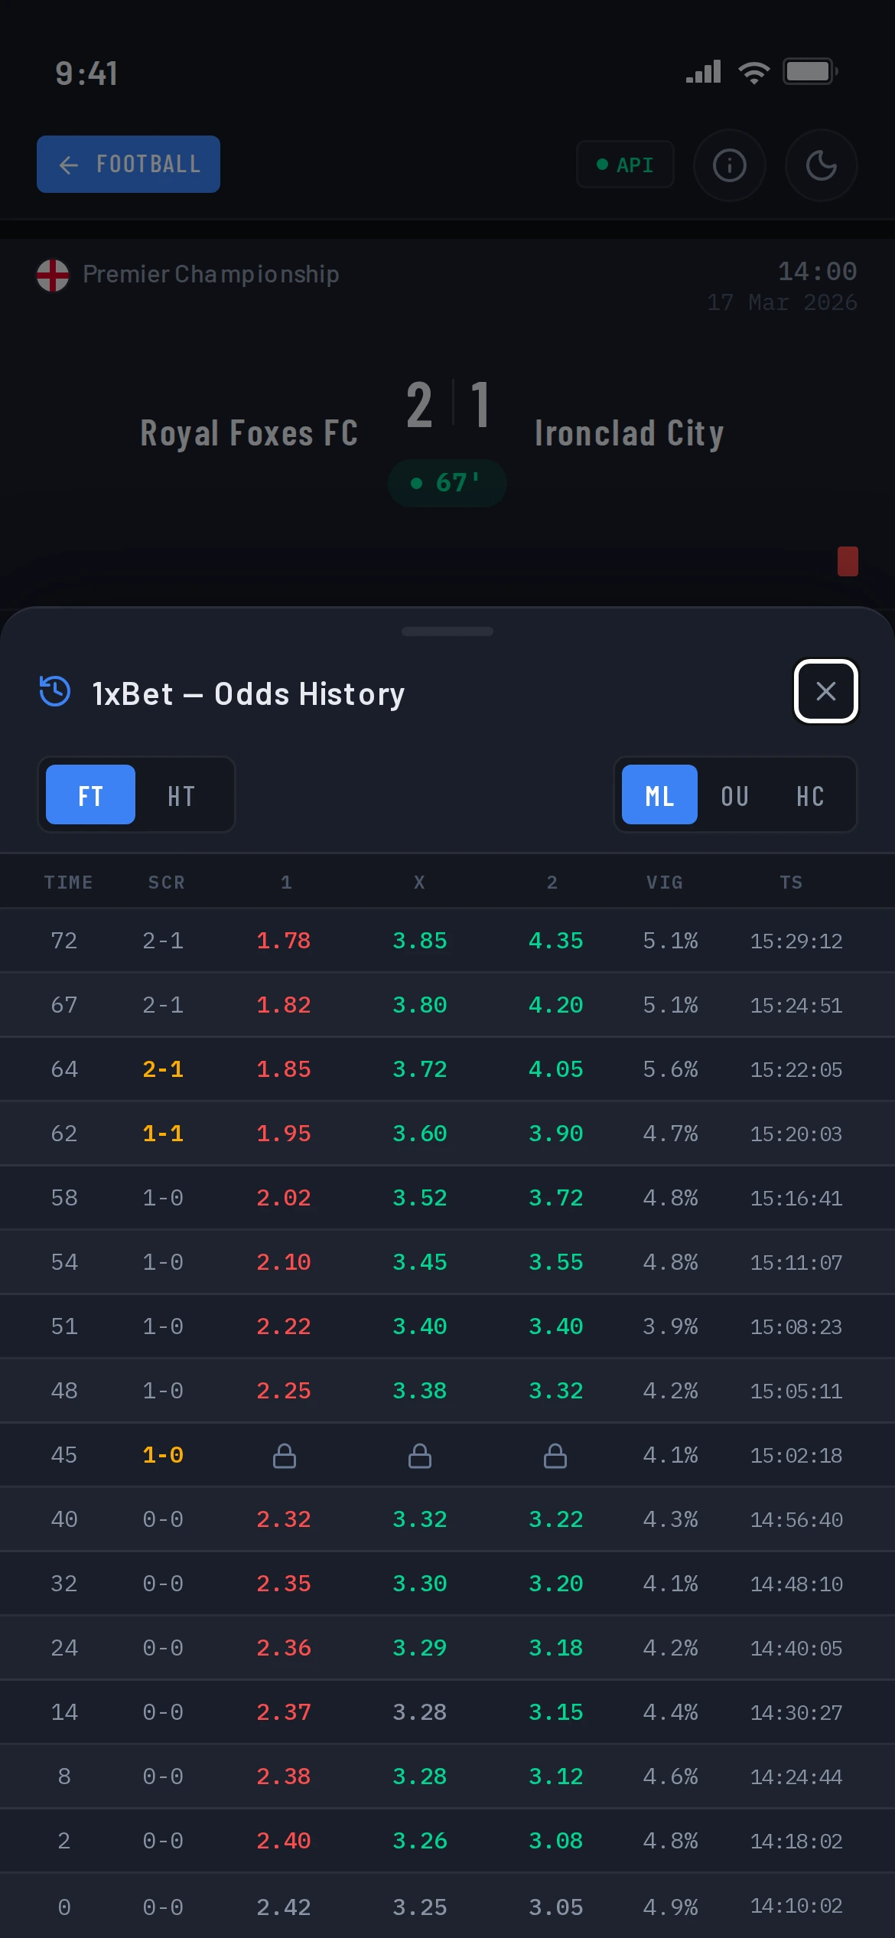The image size is (895, 1938).
Task: Select Royal Foxes FC team name
Action: pyautogui.click(x=249, y=433)
